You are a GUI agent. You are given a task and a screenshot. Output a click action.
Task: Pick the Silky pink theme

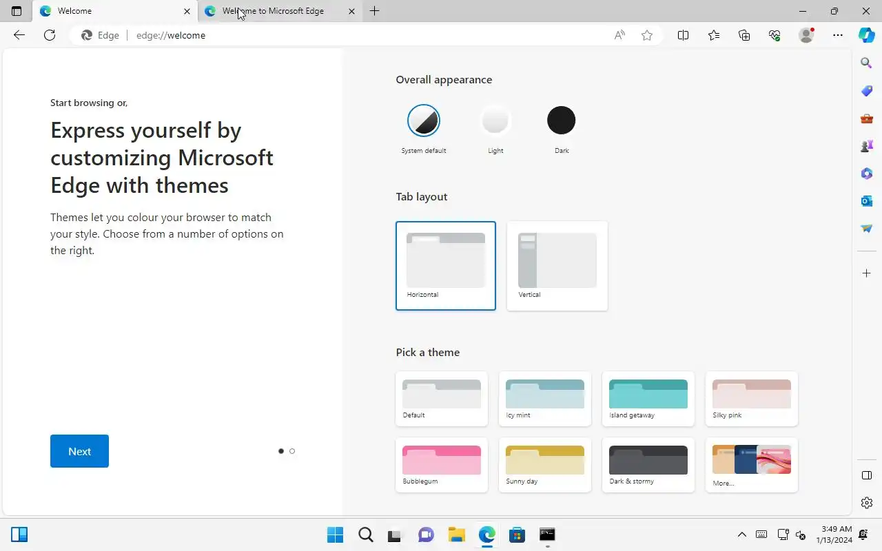tap(752, 399)
